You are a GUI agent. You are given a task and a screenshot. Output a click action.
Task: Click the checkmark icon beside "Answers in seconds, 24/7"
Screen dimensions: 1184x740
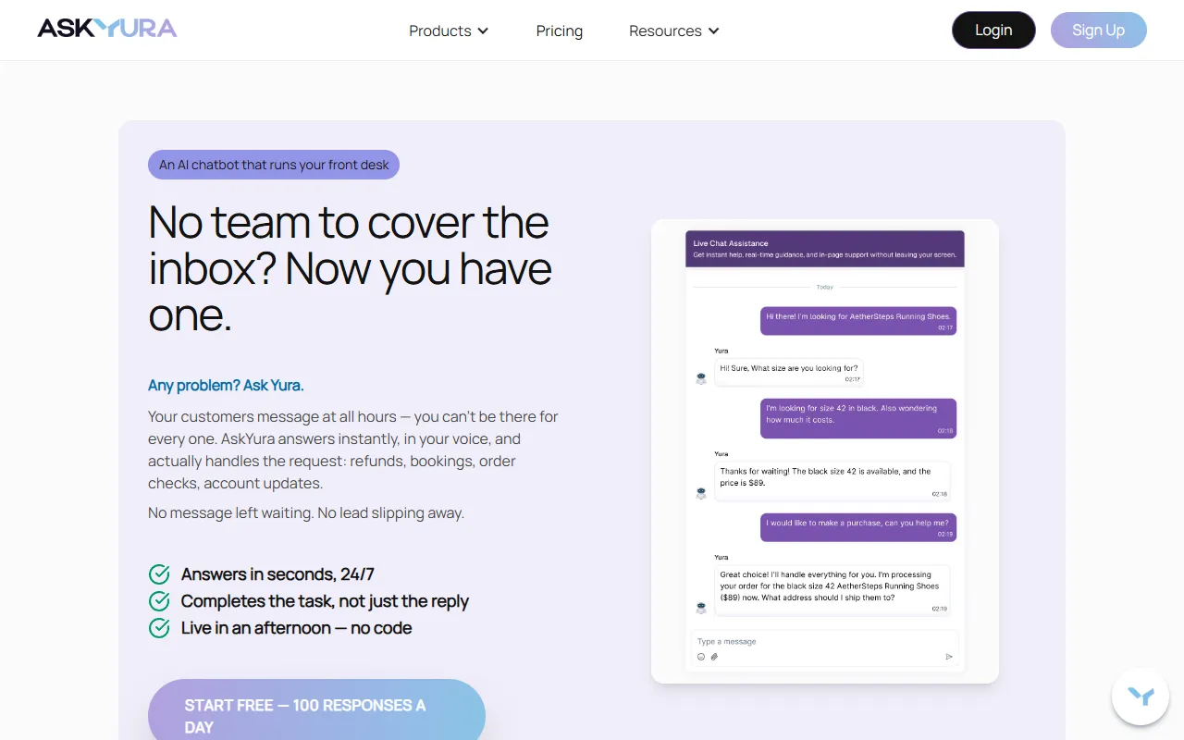[x=159, y=574]
